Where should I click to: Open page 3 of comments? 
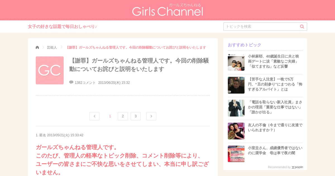(136, 116)
